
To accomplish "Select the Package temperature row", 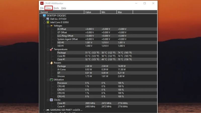I will (x=107, y=53).
